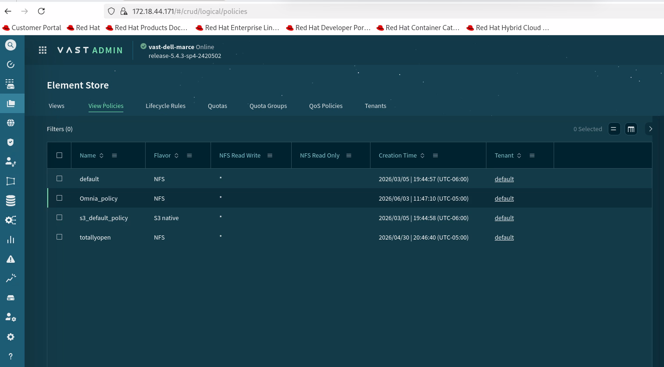Click Filters (0) to edit filters
The width and height of the screenshot is (664, 367).
(x=60, y=129)
